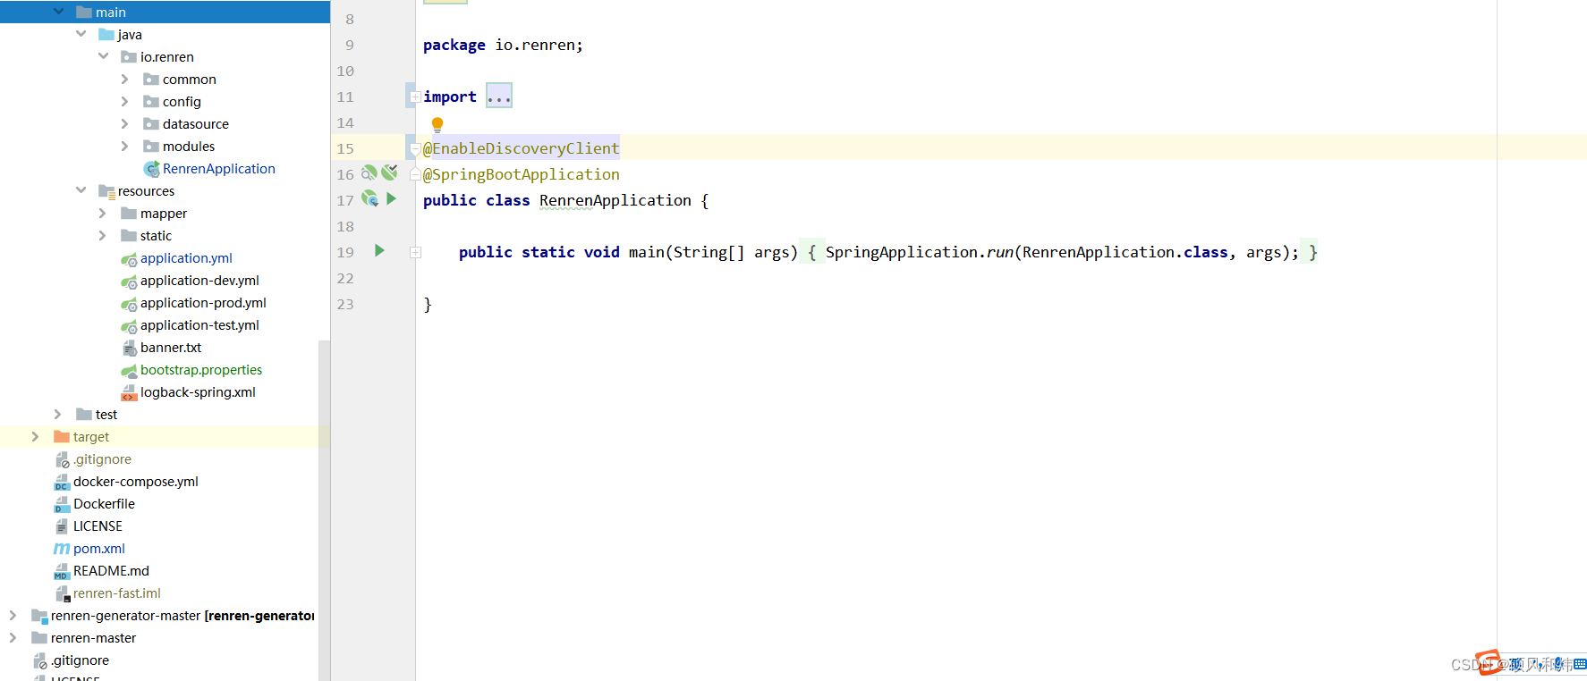
Task: Click the autowired candidates gutter icon on line 16
Action: (389, 172)
